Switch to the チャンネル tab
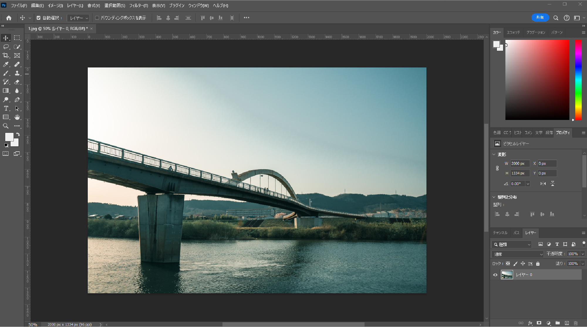The width and height of the screenshot is (587, 327). (x=500, y=233)
